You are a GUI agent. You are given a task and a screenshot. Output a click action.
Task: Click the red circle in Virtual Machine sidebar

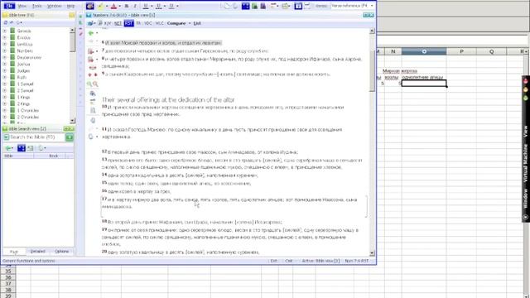coord(526,81)
